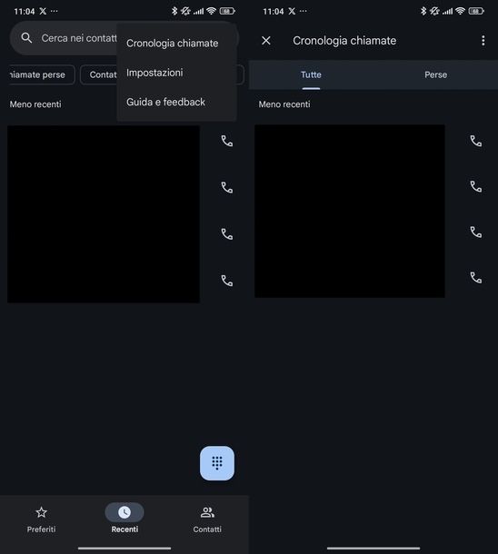Tap battery indicator in left status bar
The height and width of the screenshot is (554, 498).
(x=227, y=11)
